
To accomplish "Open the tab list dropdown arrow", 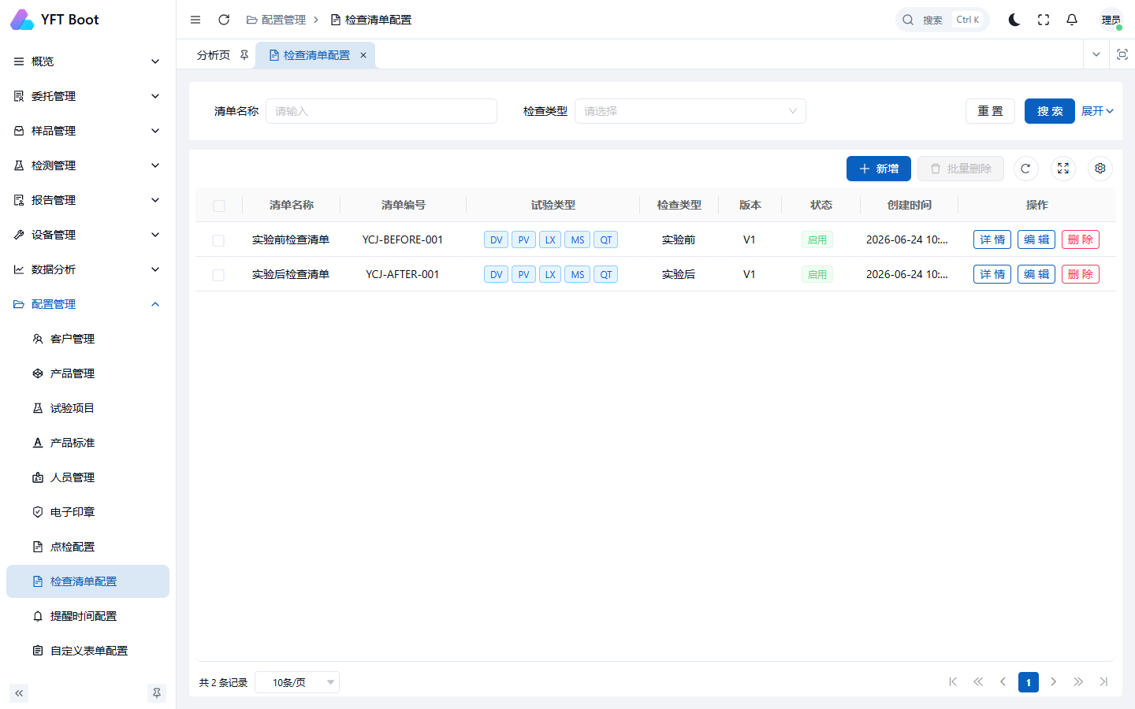I will pyautogui.click(x=1096, y=54).
